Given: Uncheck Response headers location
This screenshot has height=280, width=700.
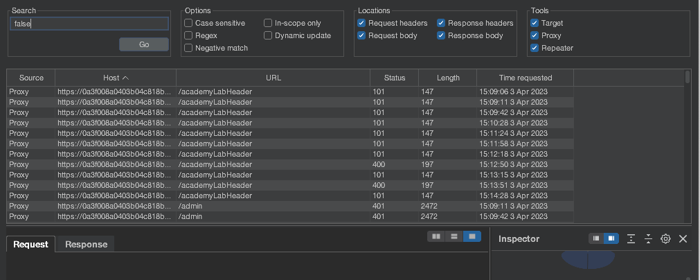Looking at the screenshot, I should (441, 23).
